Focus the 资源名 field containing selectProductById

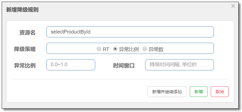coord(130,32)
